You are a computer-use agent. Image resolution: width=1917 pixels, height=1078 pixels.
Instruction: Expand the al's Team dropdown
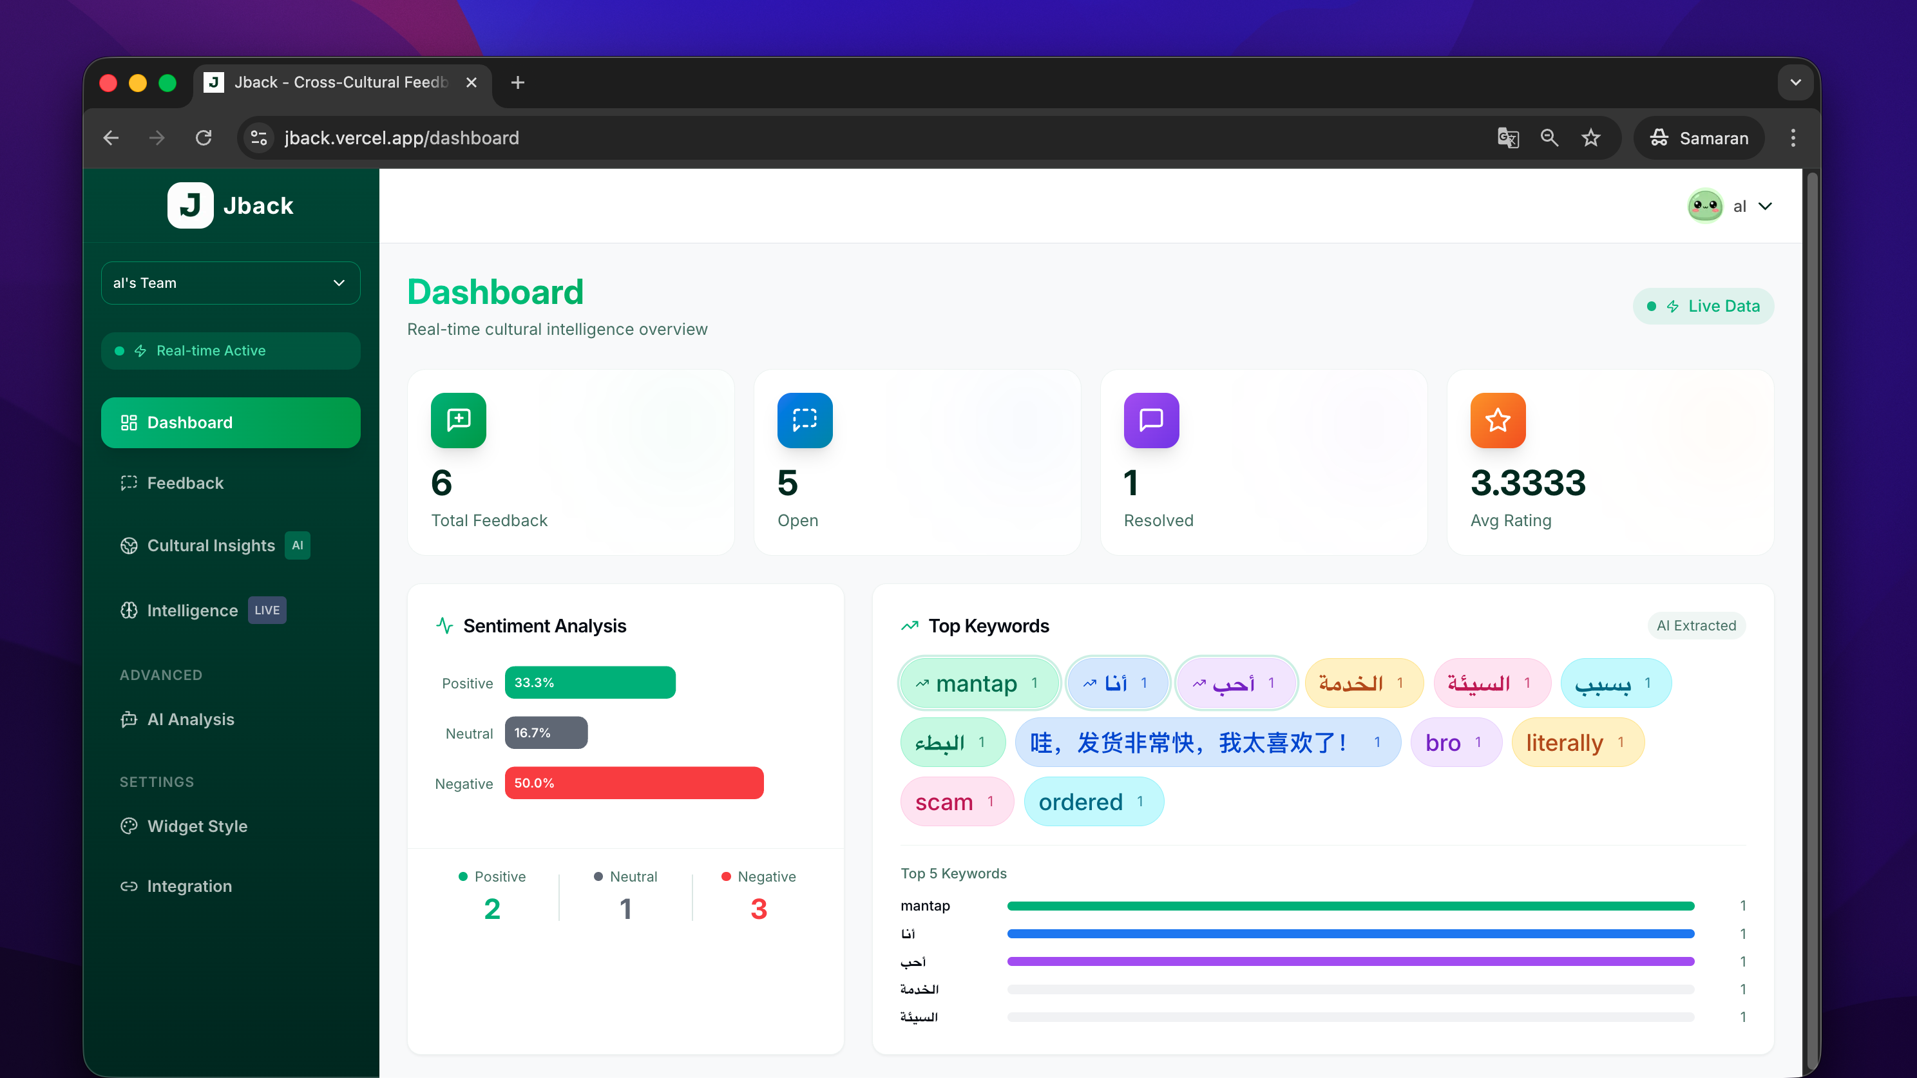pyautogui.click(x=231, y=283)
